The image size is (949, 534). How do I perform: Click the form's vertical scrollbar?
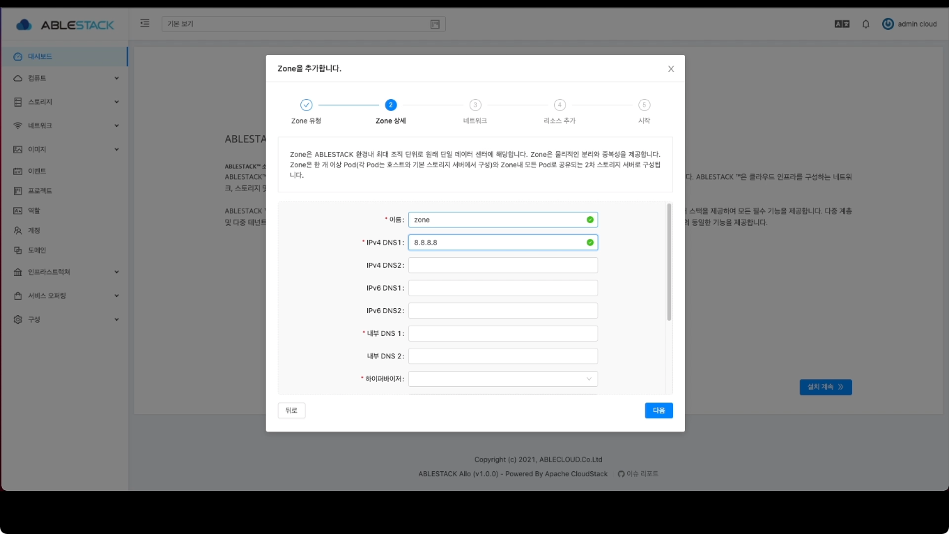(x=669, y=262)
